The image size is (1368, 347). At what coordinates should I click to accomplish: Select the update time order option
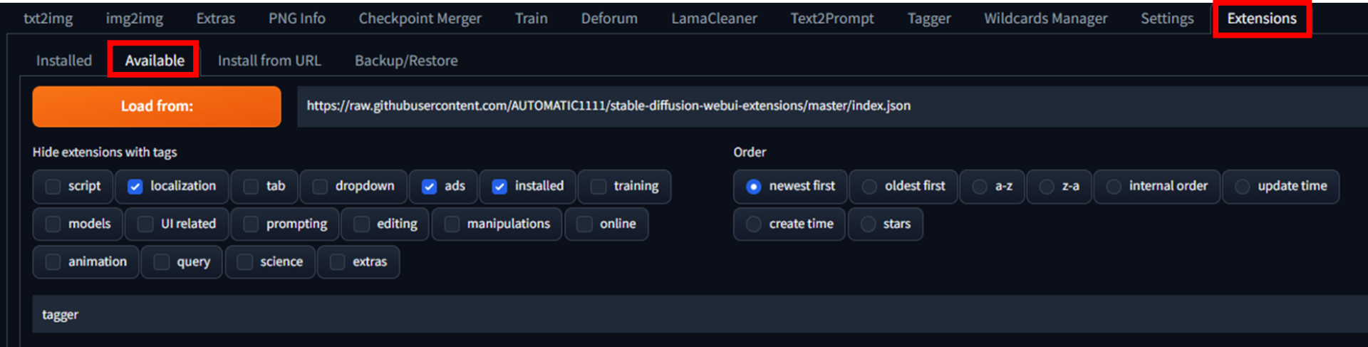point(1243,187)
